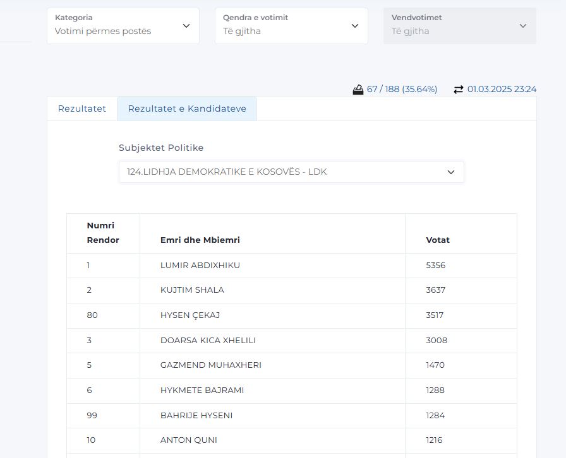Viewport: 566px width, 458px height.
Task: Open the disabled Vendvotimet dropdown
Action: pyautogui.click(x=459, y=26)
